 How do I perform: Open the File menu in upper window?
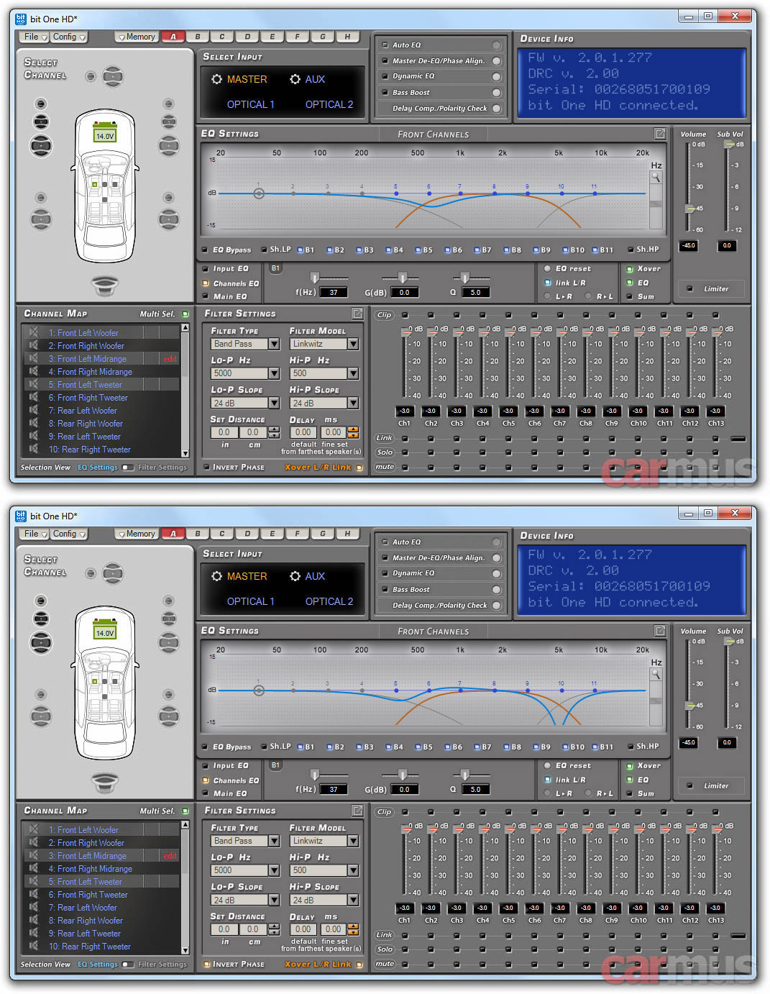[35, 37]
